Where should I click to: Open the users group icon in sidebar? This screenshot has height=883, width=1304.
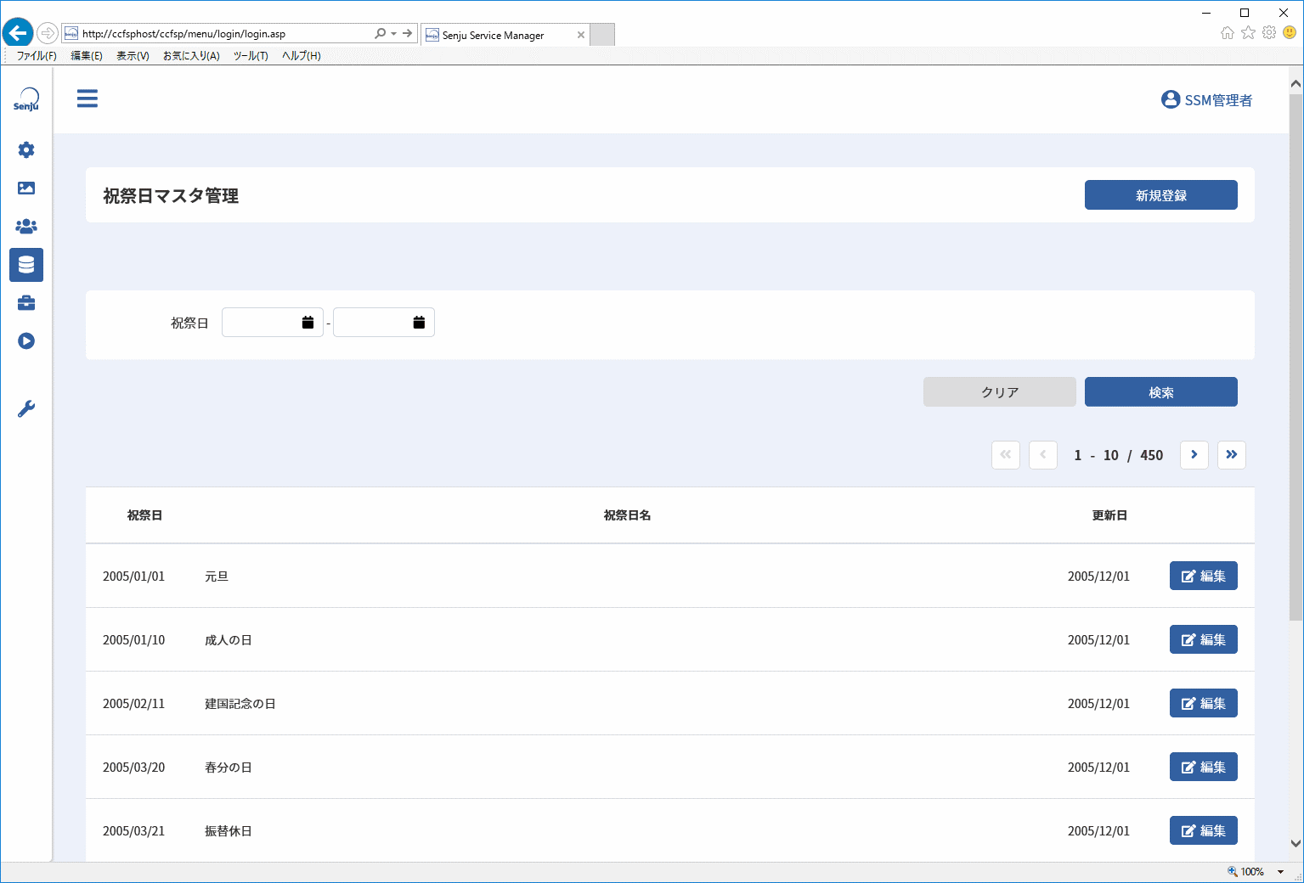click(x=26, y=227)
